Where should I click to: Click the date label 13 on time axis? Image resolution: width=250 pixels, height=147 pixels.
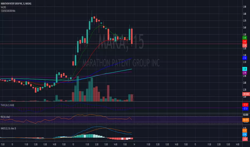click(73, 144)
